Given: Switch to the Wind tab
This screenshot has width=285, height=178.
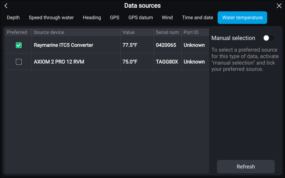Looking at the screenshot, I should pos(167,18).
